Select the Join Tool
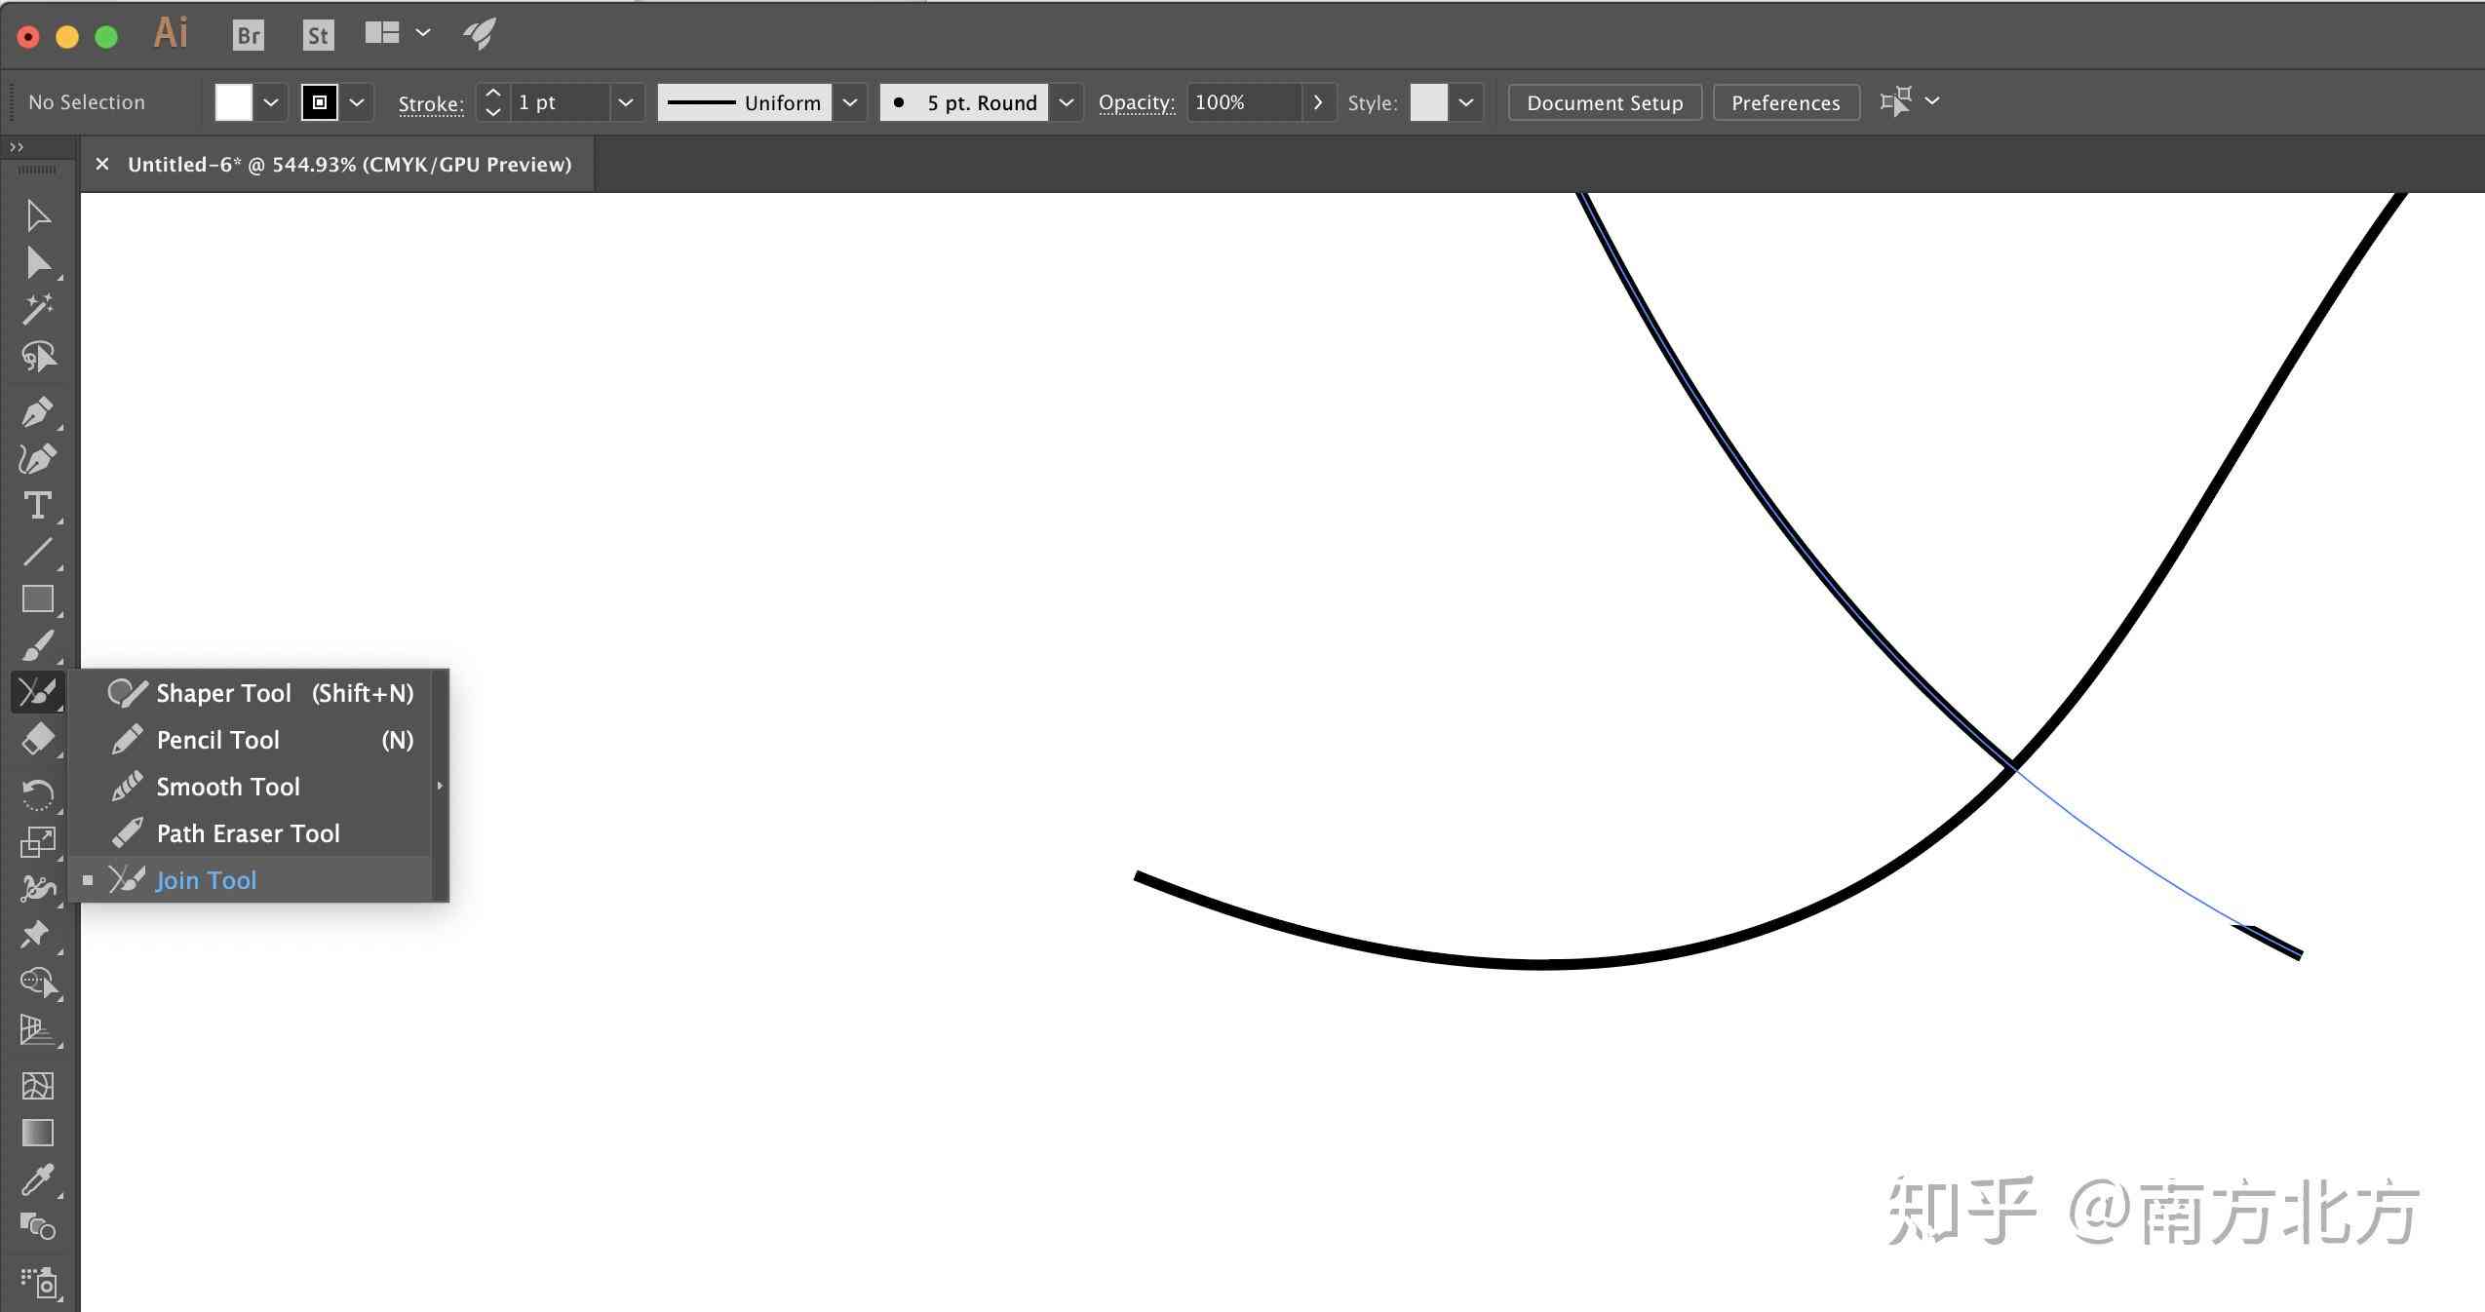Viewport: 2485px width, 1312px height. coord(206,879)
